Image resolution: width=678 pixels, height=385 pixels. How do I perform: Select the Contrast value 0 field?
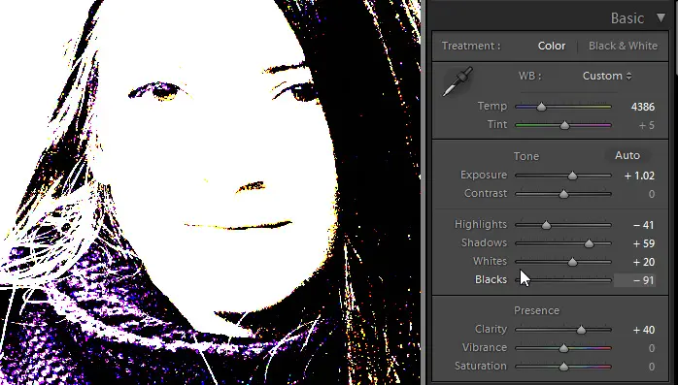pos(652,194)
